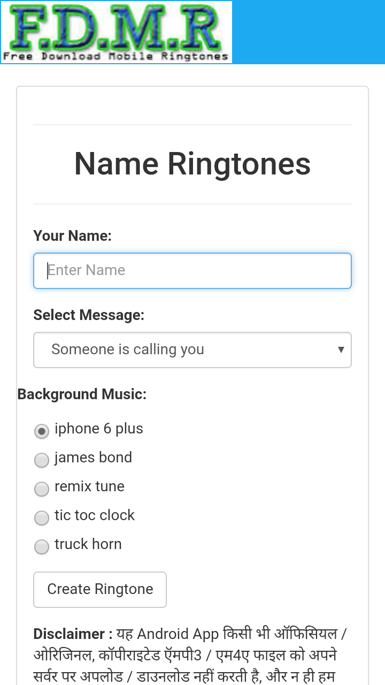
Task: Click the 'truck horn' label text
Action: 88,544
